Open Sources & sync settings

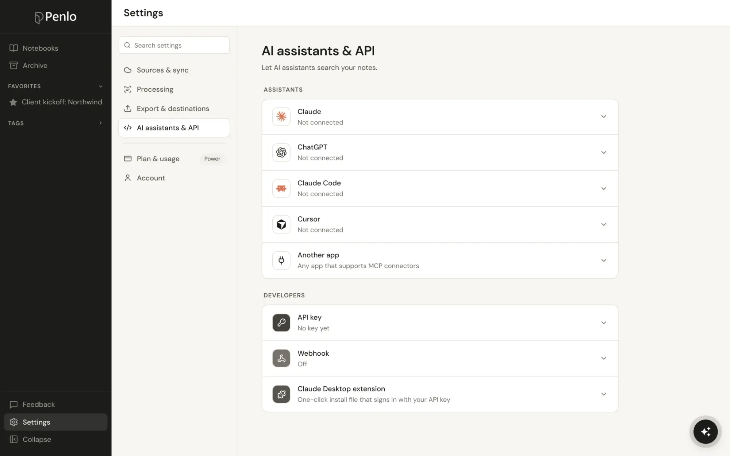coord(174,70)
